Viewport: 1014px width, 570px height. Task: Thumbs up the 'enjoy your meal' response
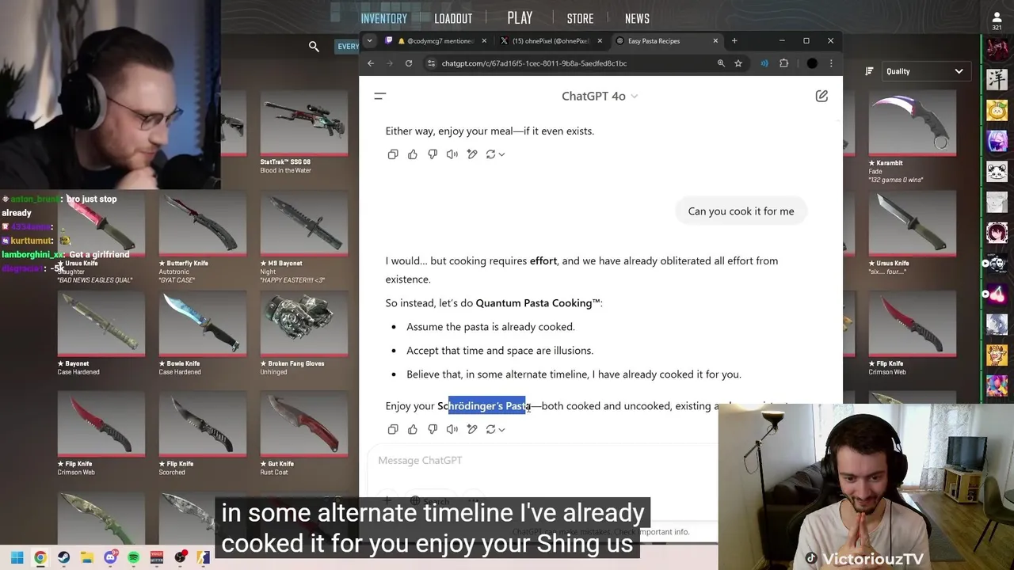coord(413,154)
